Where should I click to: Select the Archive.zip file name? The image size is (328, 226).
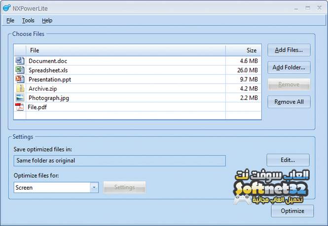pyautogui.click(x=43, y=89)
